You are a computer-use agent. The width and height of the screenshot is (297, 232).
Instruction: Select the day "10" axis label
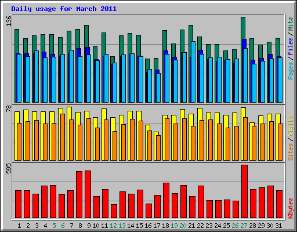96,226
